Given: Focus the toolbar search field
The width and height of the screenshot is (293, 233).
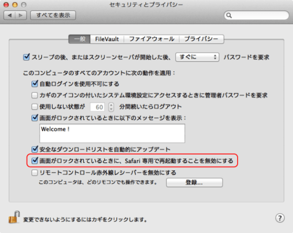Looking at the screenshot, I should pyautogui.click(x=256, y=15).
